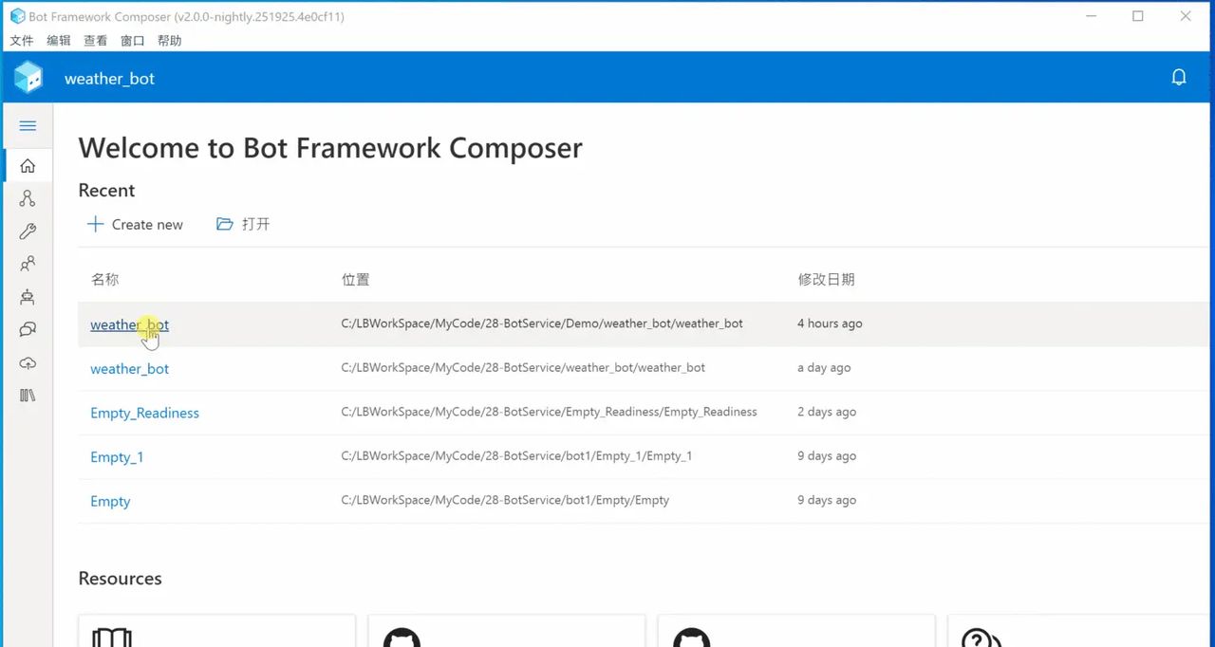Show notifications with the bell icon
Viewport: 1215px width, 647px height.
tap(1179, 78)
